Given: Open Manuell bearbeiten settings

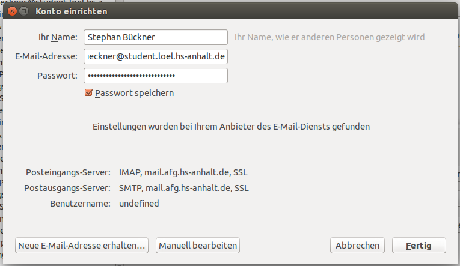Looking at the screenshot, I should tap(198, 245).
